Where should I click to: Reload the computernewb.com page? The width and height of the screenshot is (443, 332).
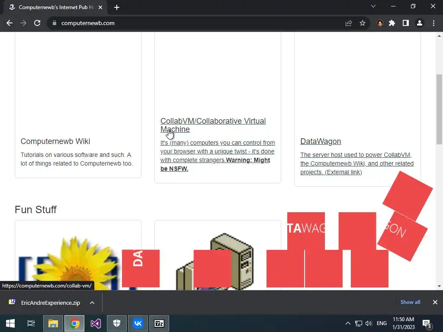[37, 23]
